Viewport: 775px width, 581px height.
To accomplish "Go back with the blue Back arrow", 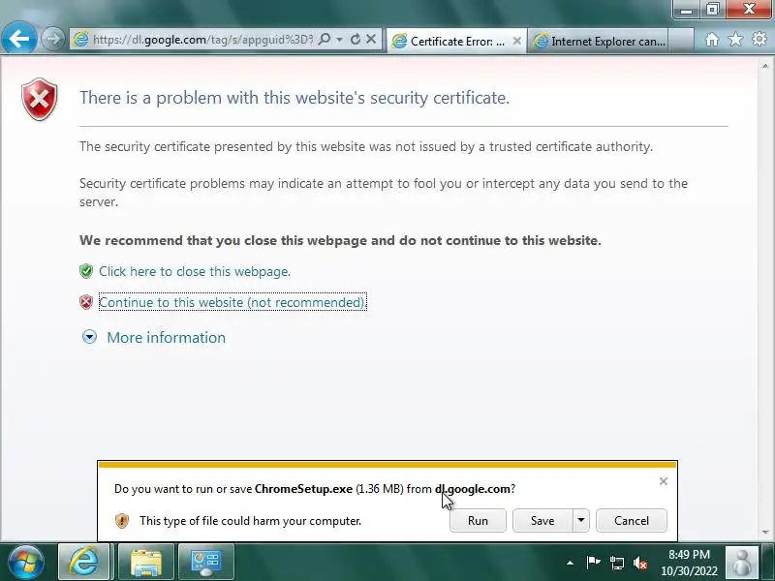I will click(18, 39).
